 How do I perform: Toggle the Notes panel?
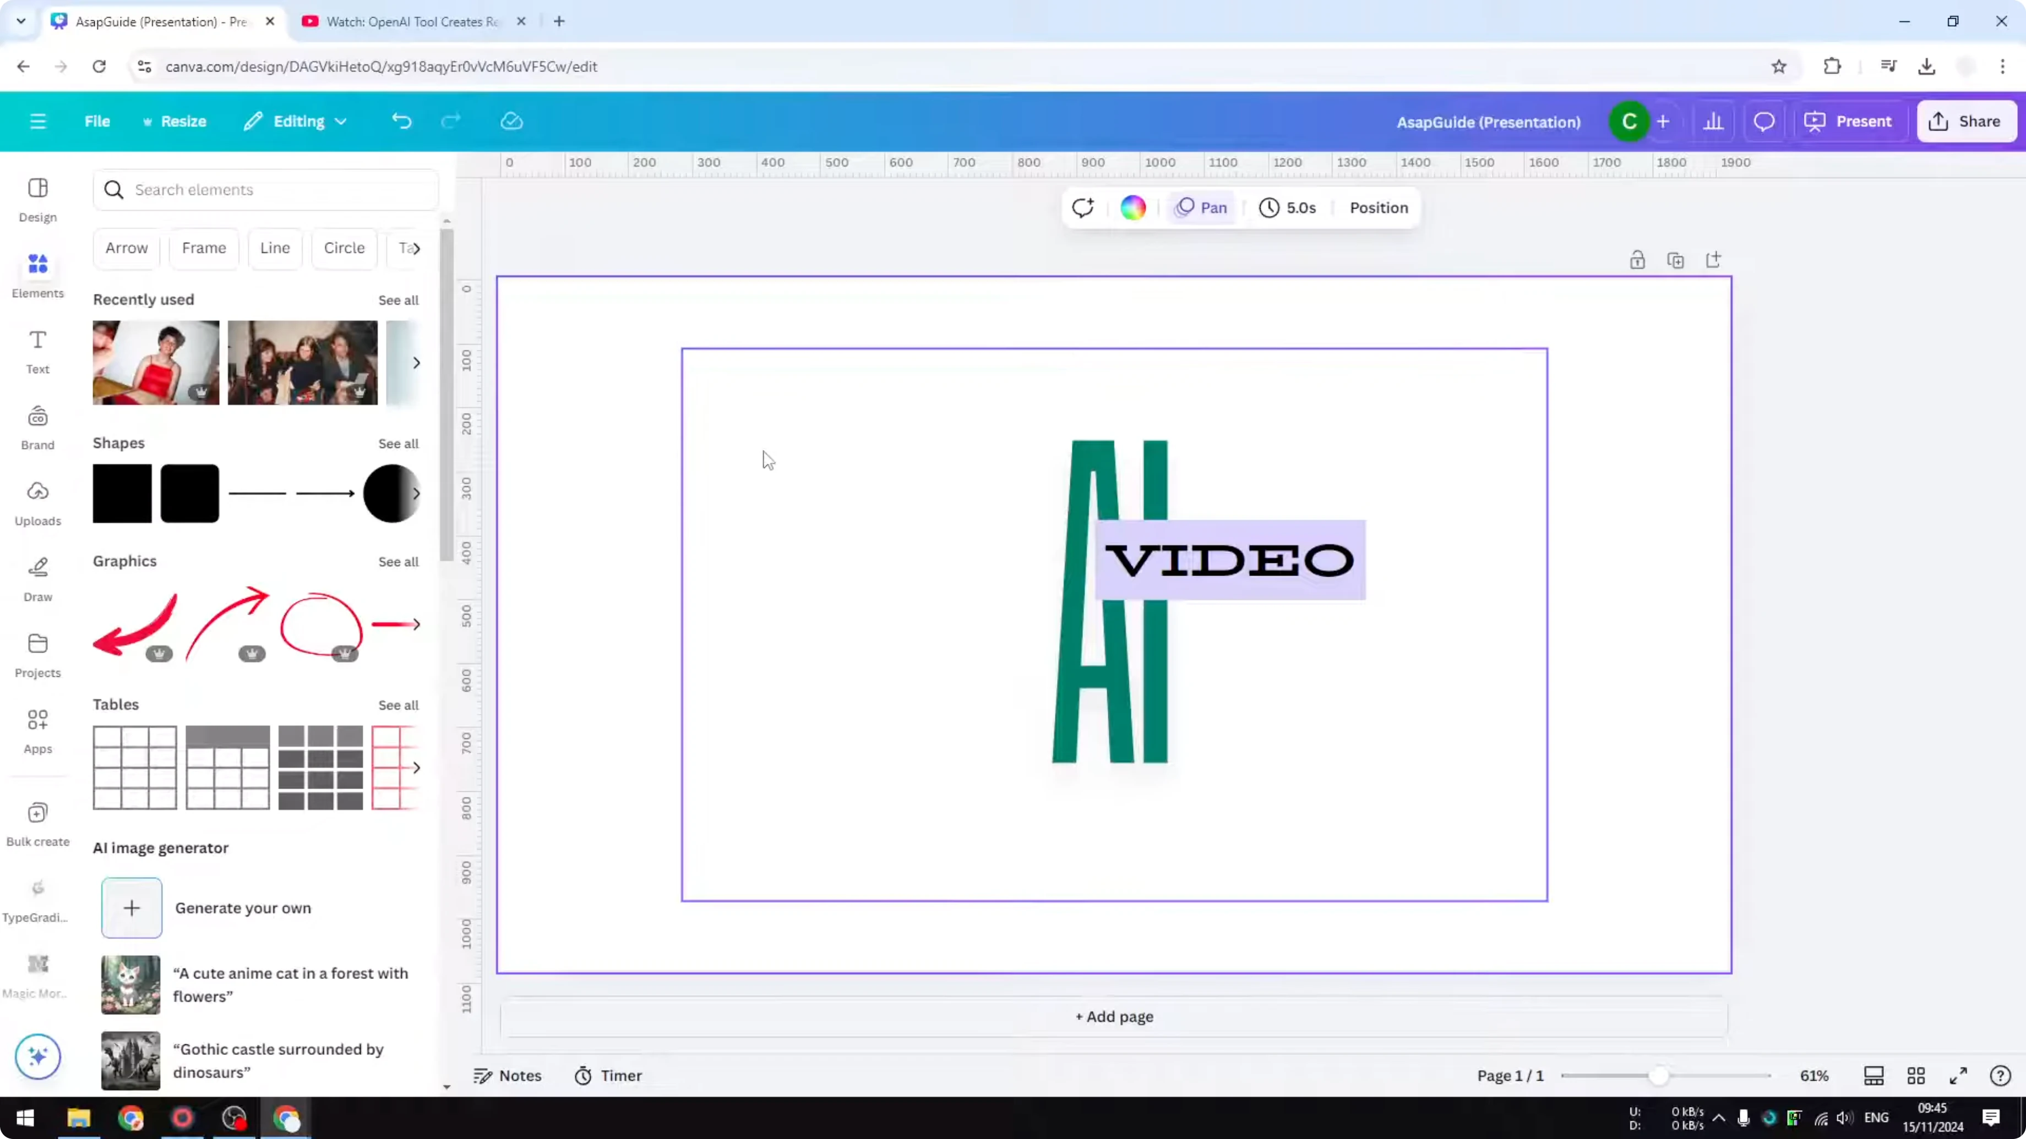click(507, 1075)
